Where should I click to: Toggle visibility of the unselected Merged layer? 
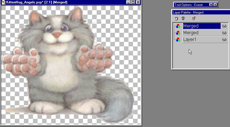tap(224, 33)
